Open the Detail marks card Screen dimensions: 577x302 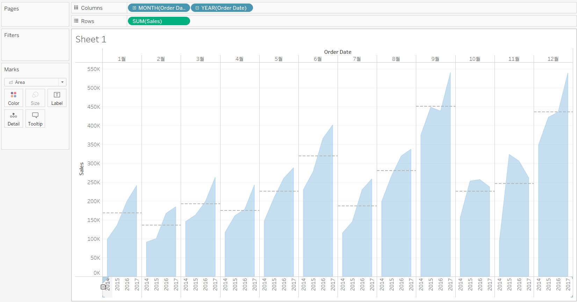coord(14,118)
